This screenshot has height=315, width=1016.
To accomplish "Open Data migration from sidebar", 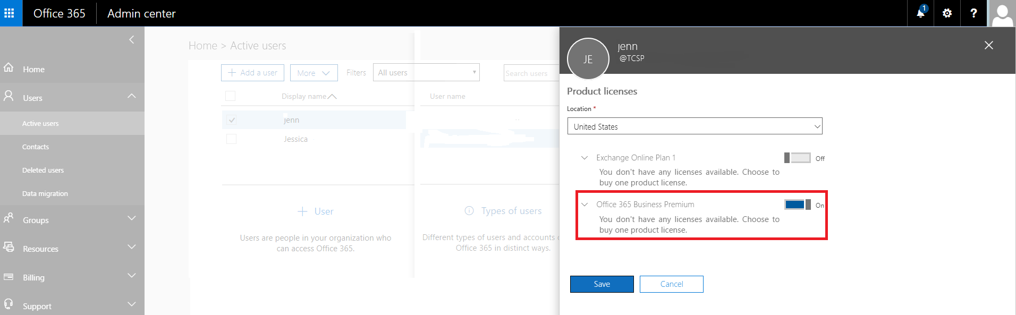I will 45,193.
